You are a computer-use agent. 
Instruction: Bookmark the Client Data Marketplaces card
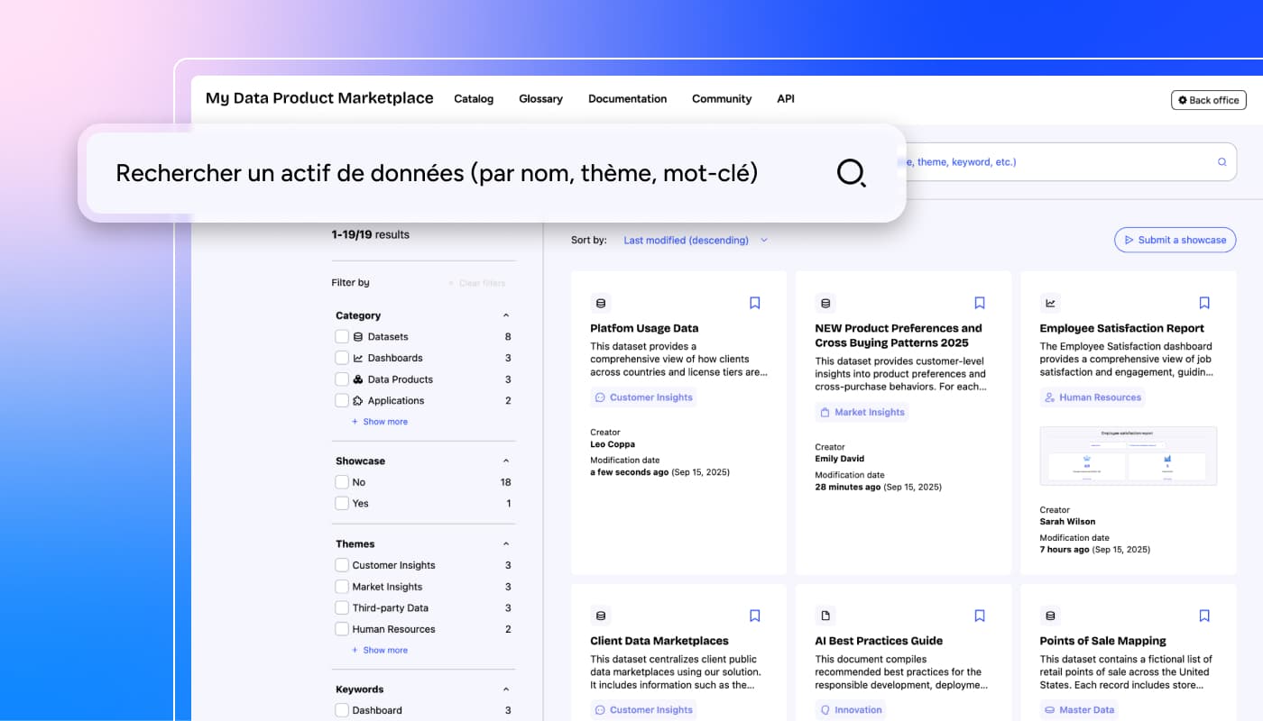755,616
